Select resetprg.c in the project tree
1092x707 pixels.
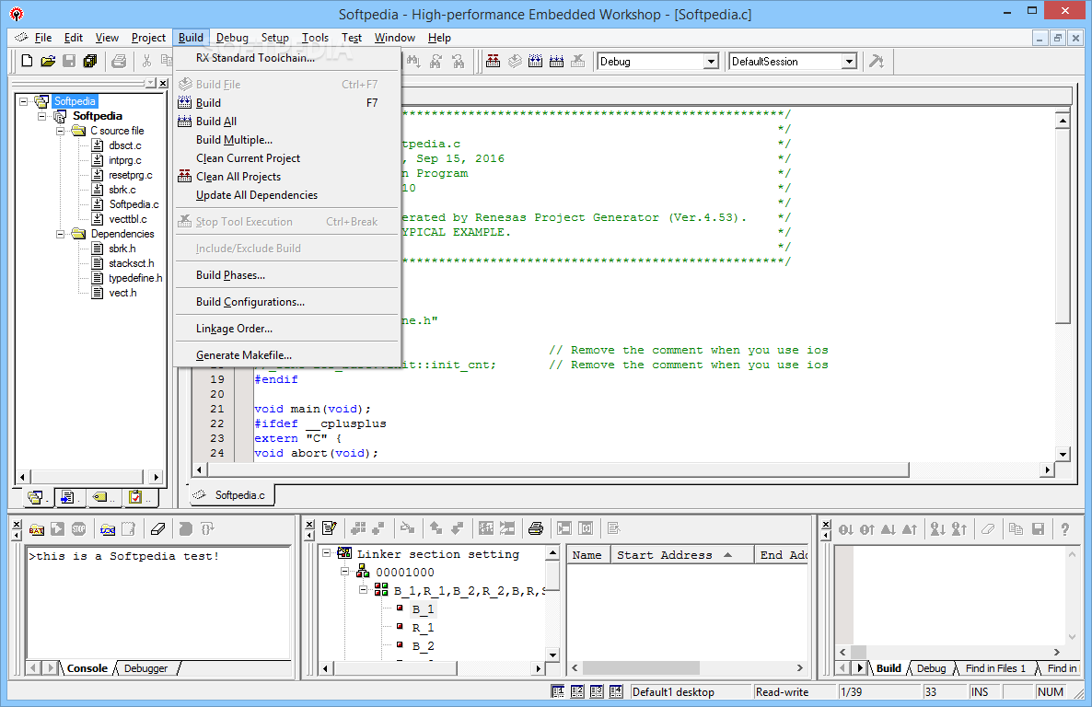[130, 175]
